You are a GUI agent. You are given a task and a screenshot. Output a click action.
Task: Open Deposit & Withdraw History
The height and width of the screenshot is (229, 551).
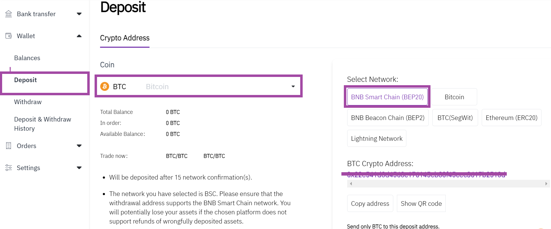tap(42, 124)
